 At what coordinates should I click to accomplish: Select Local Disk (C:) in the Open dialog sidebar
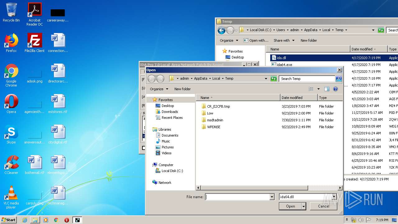[x=172, y=171]
